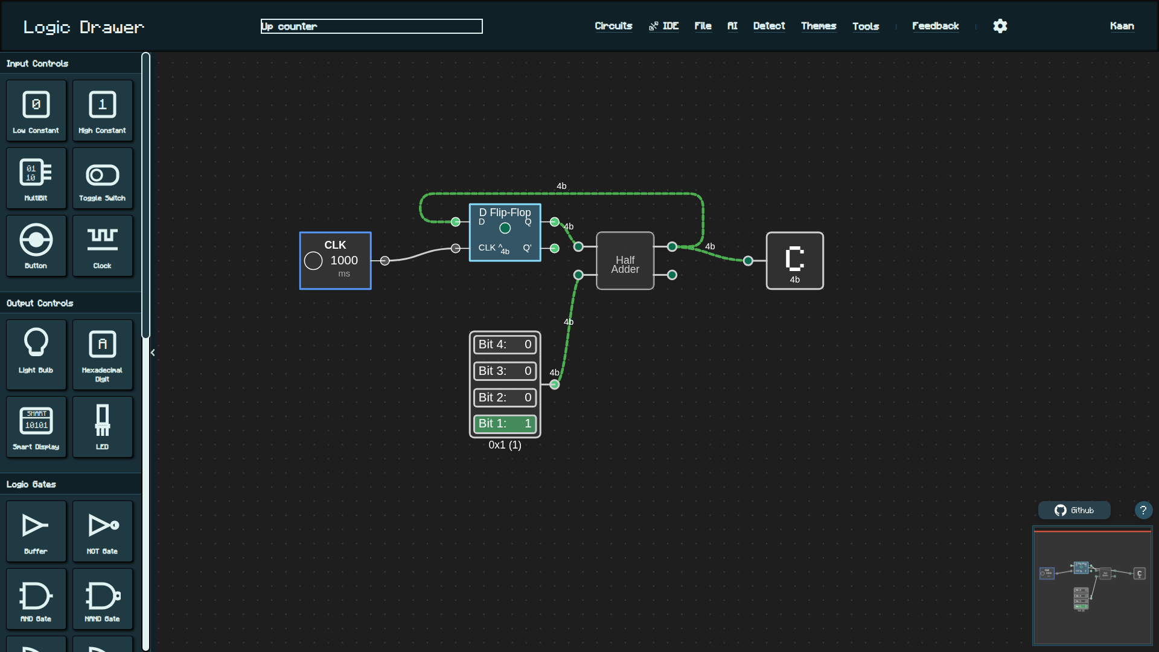Choose the Toggle Switch component

pyautogui.click(x=103, y=178)
